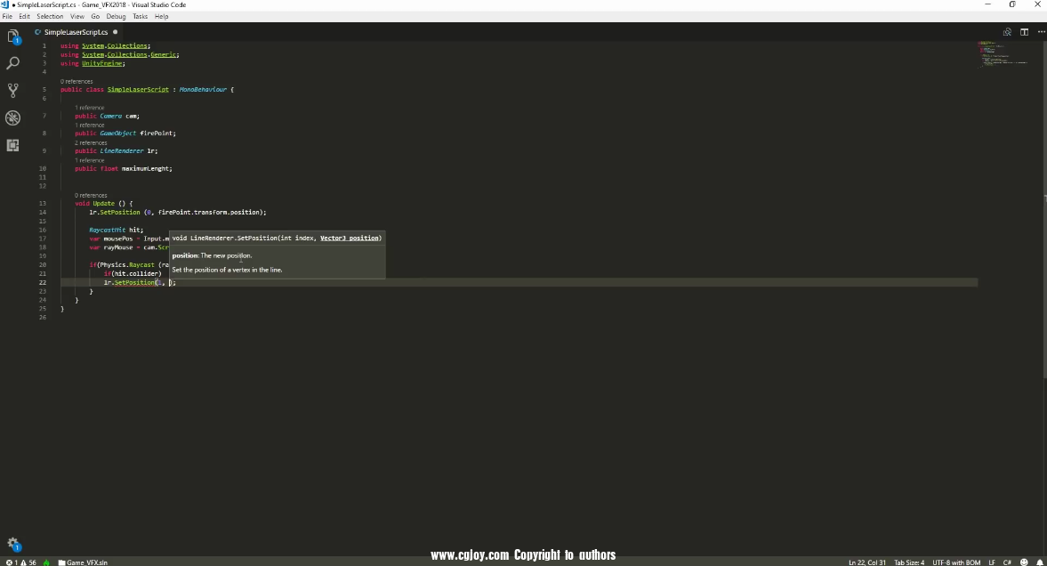Open the Debug view in activity bar

click(x=12, y=117)
